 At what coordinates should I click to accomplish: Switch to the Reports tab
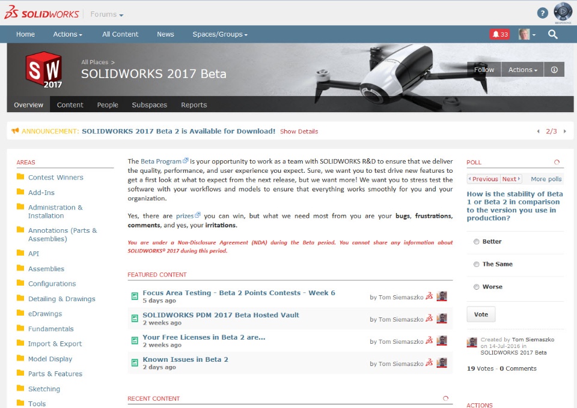[194, 104]
